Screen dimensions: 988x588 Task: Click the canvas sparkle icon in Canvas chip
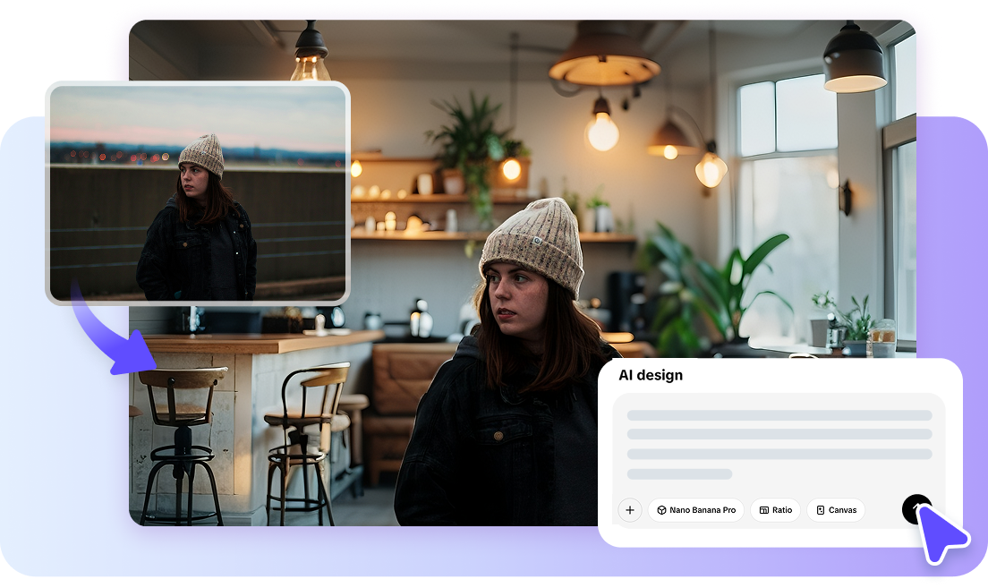821,510
